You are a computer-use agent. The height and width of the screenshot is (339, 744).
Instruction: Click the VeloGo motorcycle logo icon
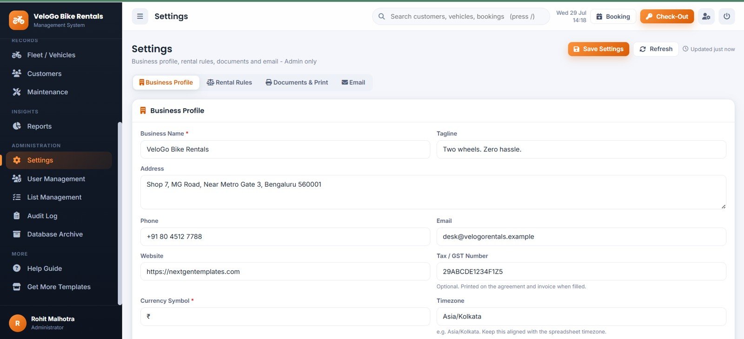click(19, 20)
